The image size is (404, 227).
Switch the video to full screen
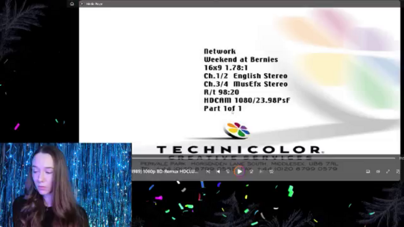[388, 172]
